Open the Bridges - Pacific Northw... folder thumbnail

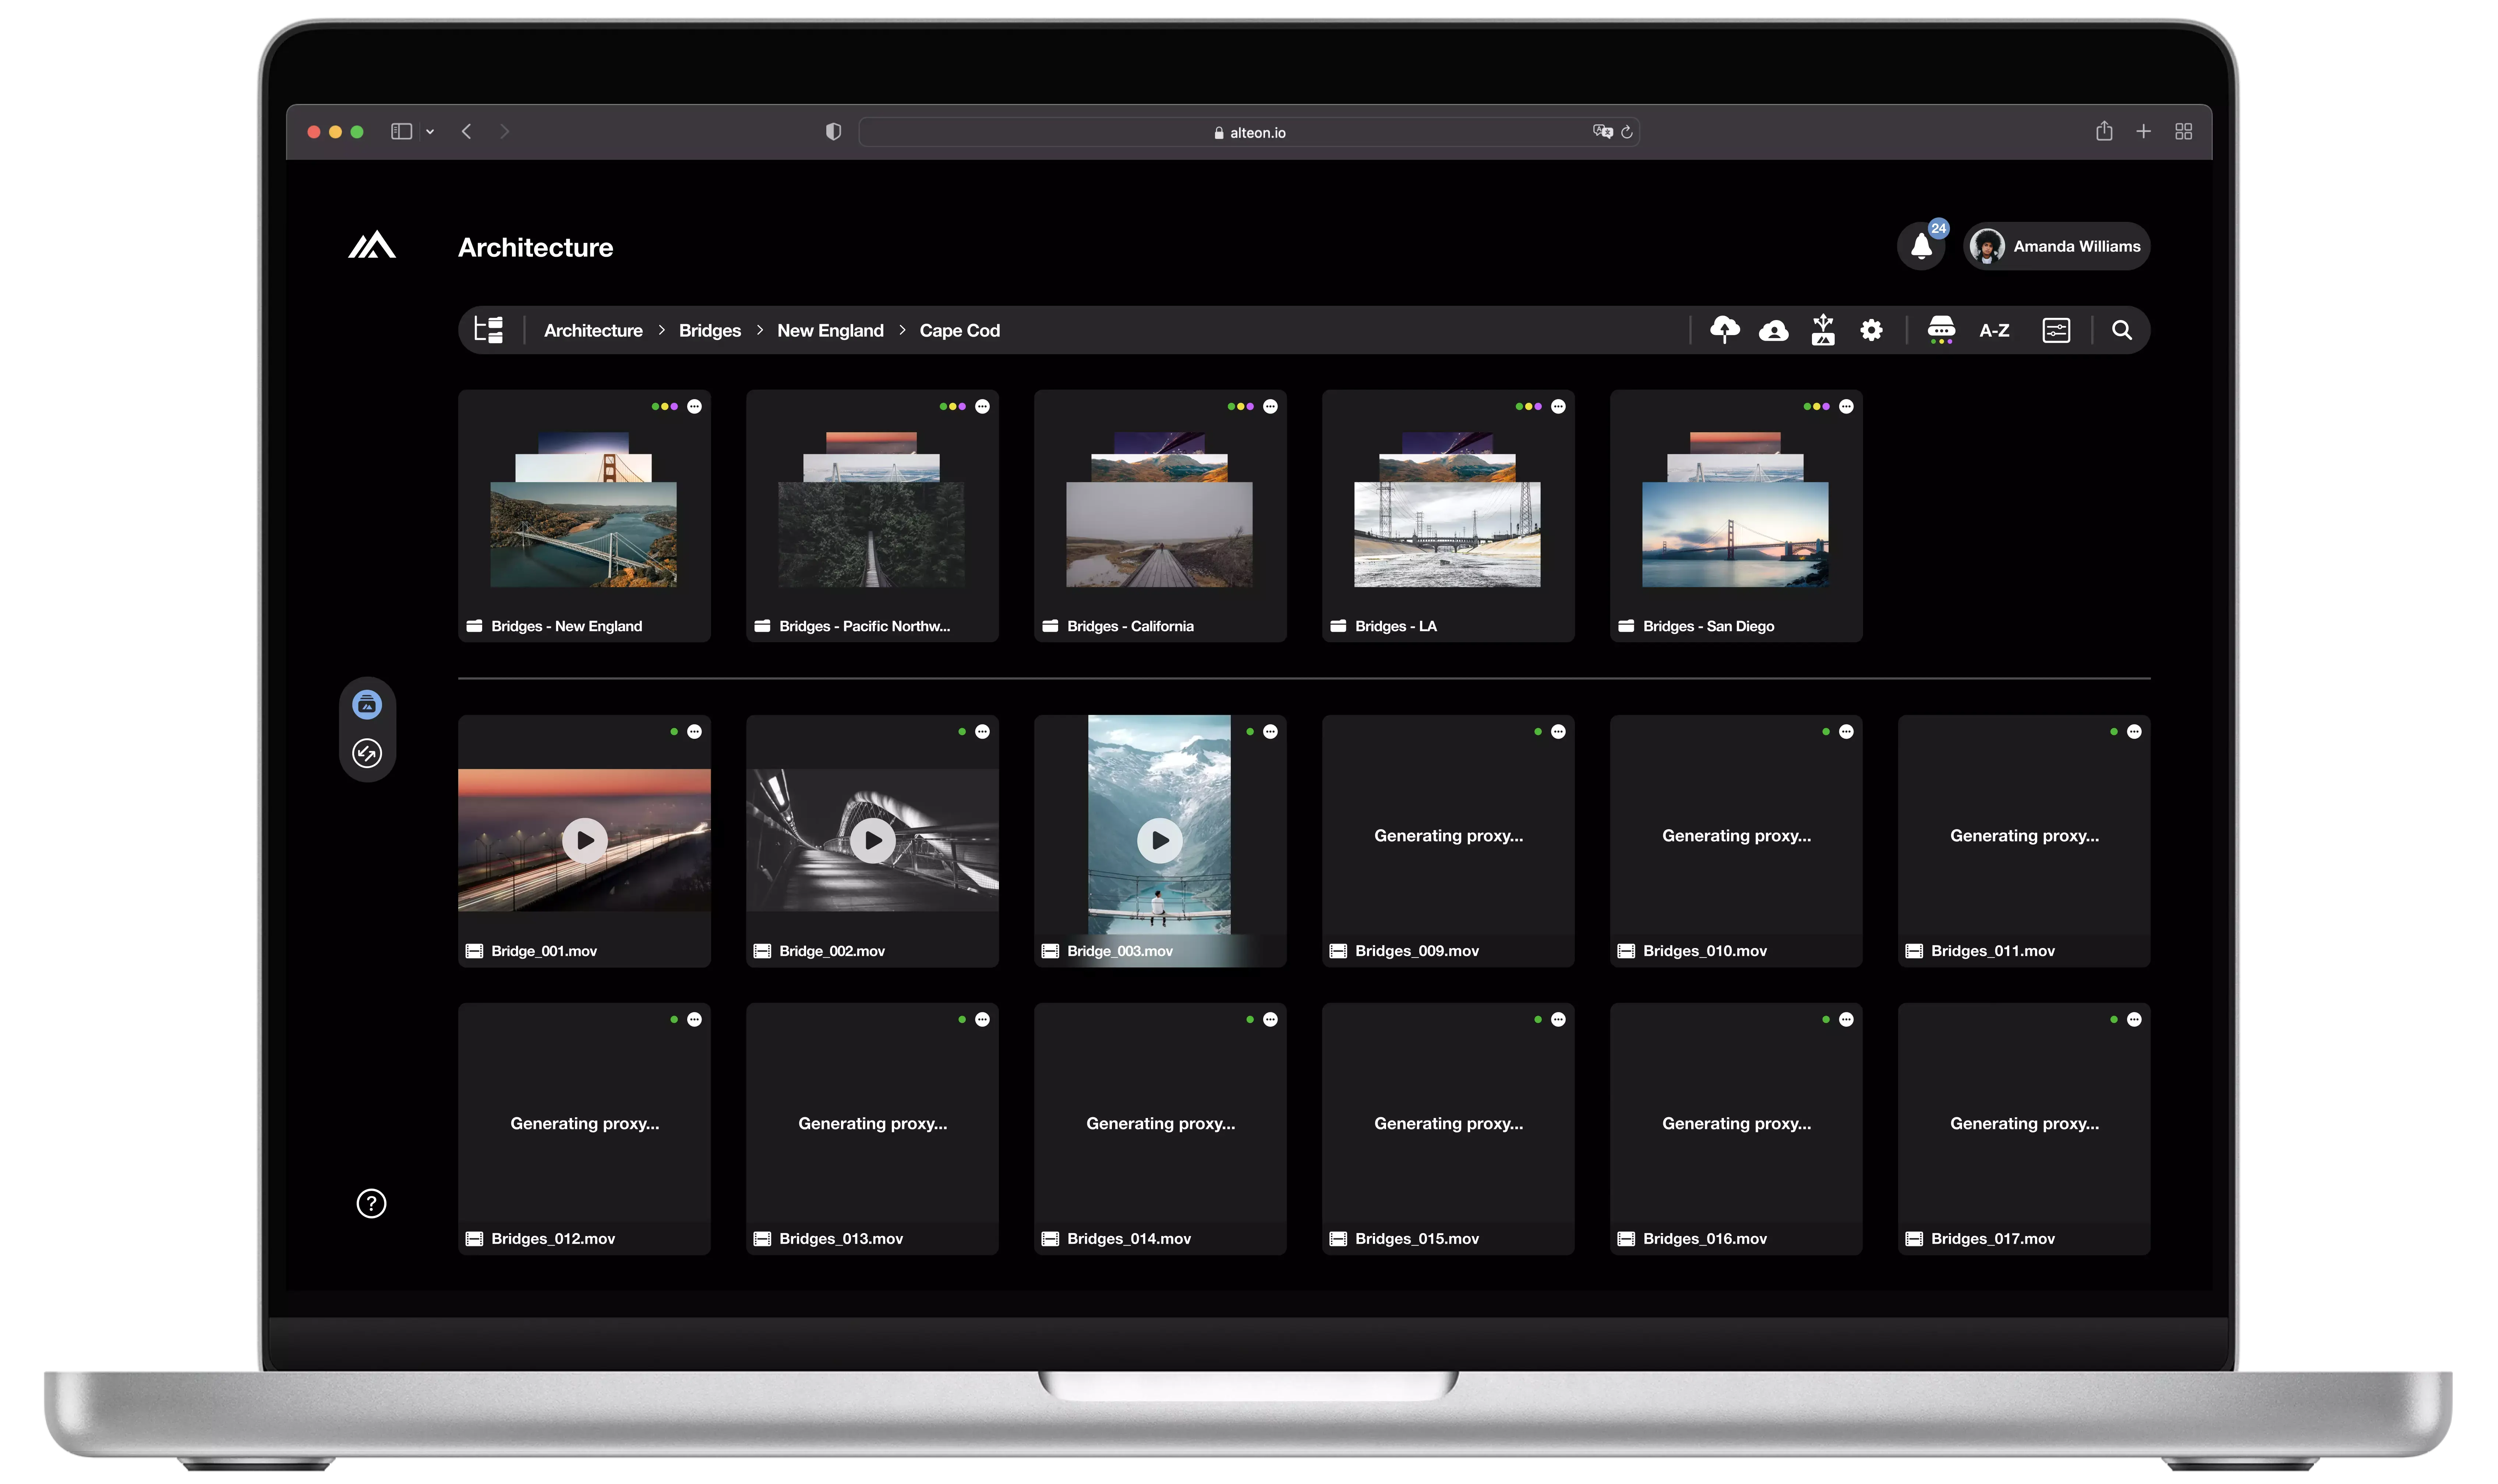pyautogui.click(x=871, y=510)
